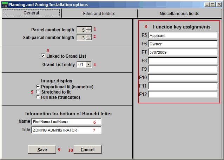Click the Cancel button
This screenshot has height=160, width=224.
point(87,149)
